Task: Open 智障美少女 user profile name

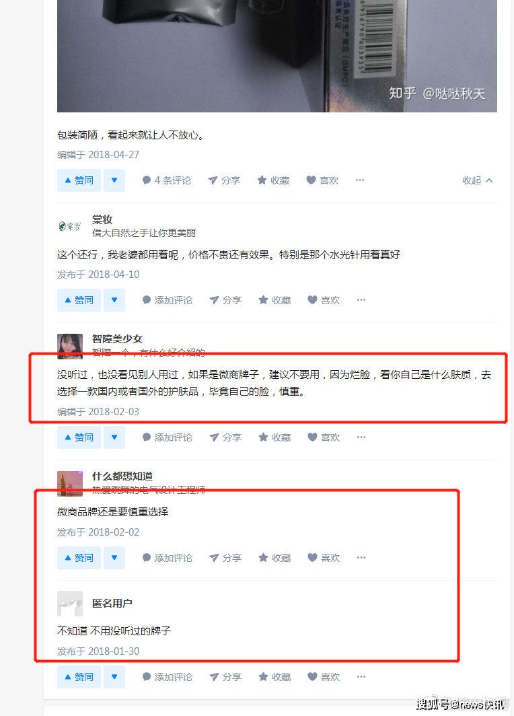Action: pyautogui.click(x=117, y=339)
